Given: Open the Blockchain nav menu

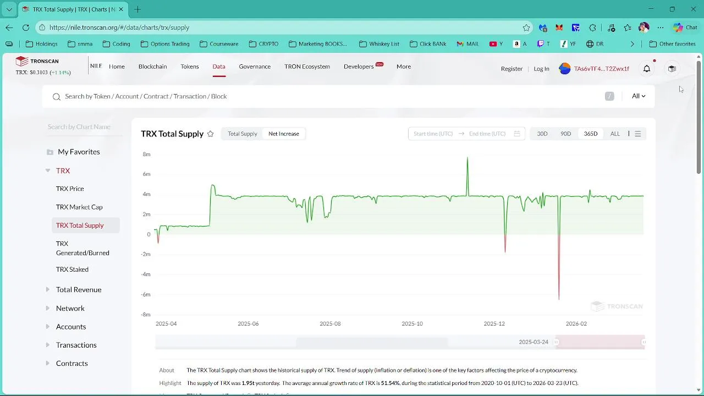Looking at the screenshot, I should [152, 67].
